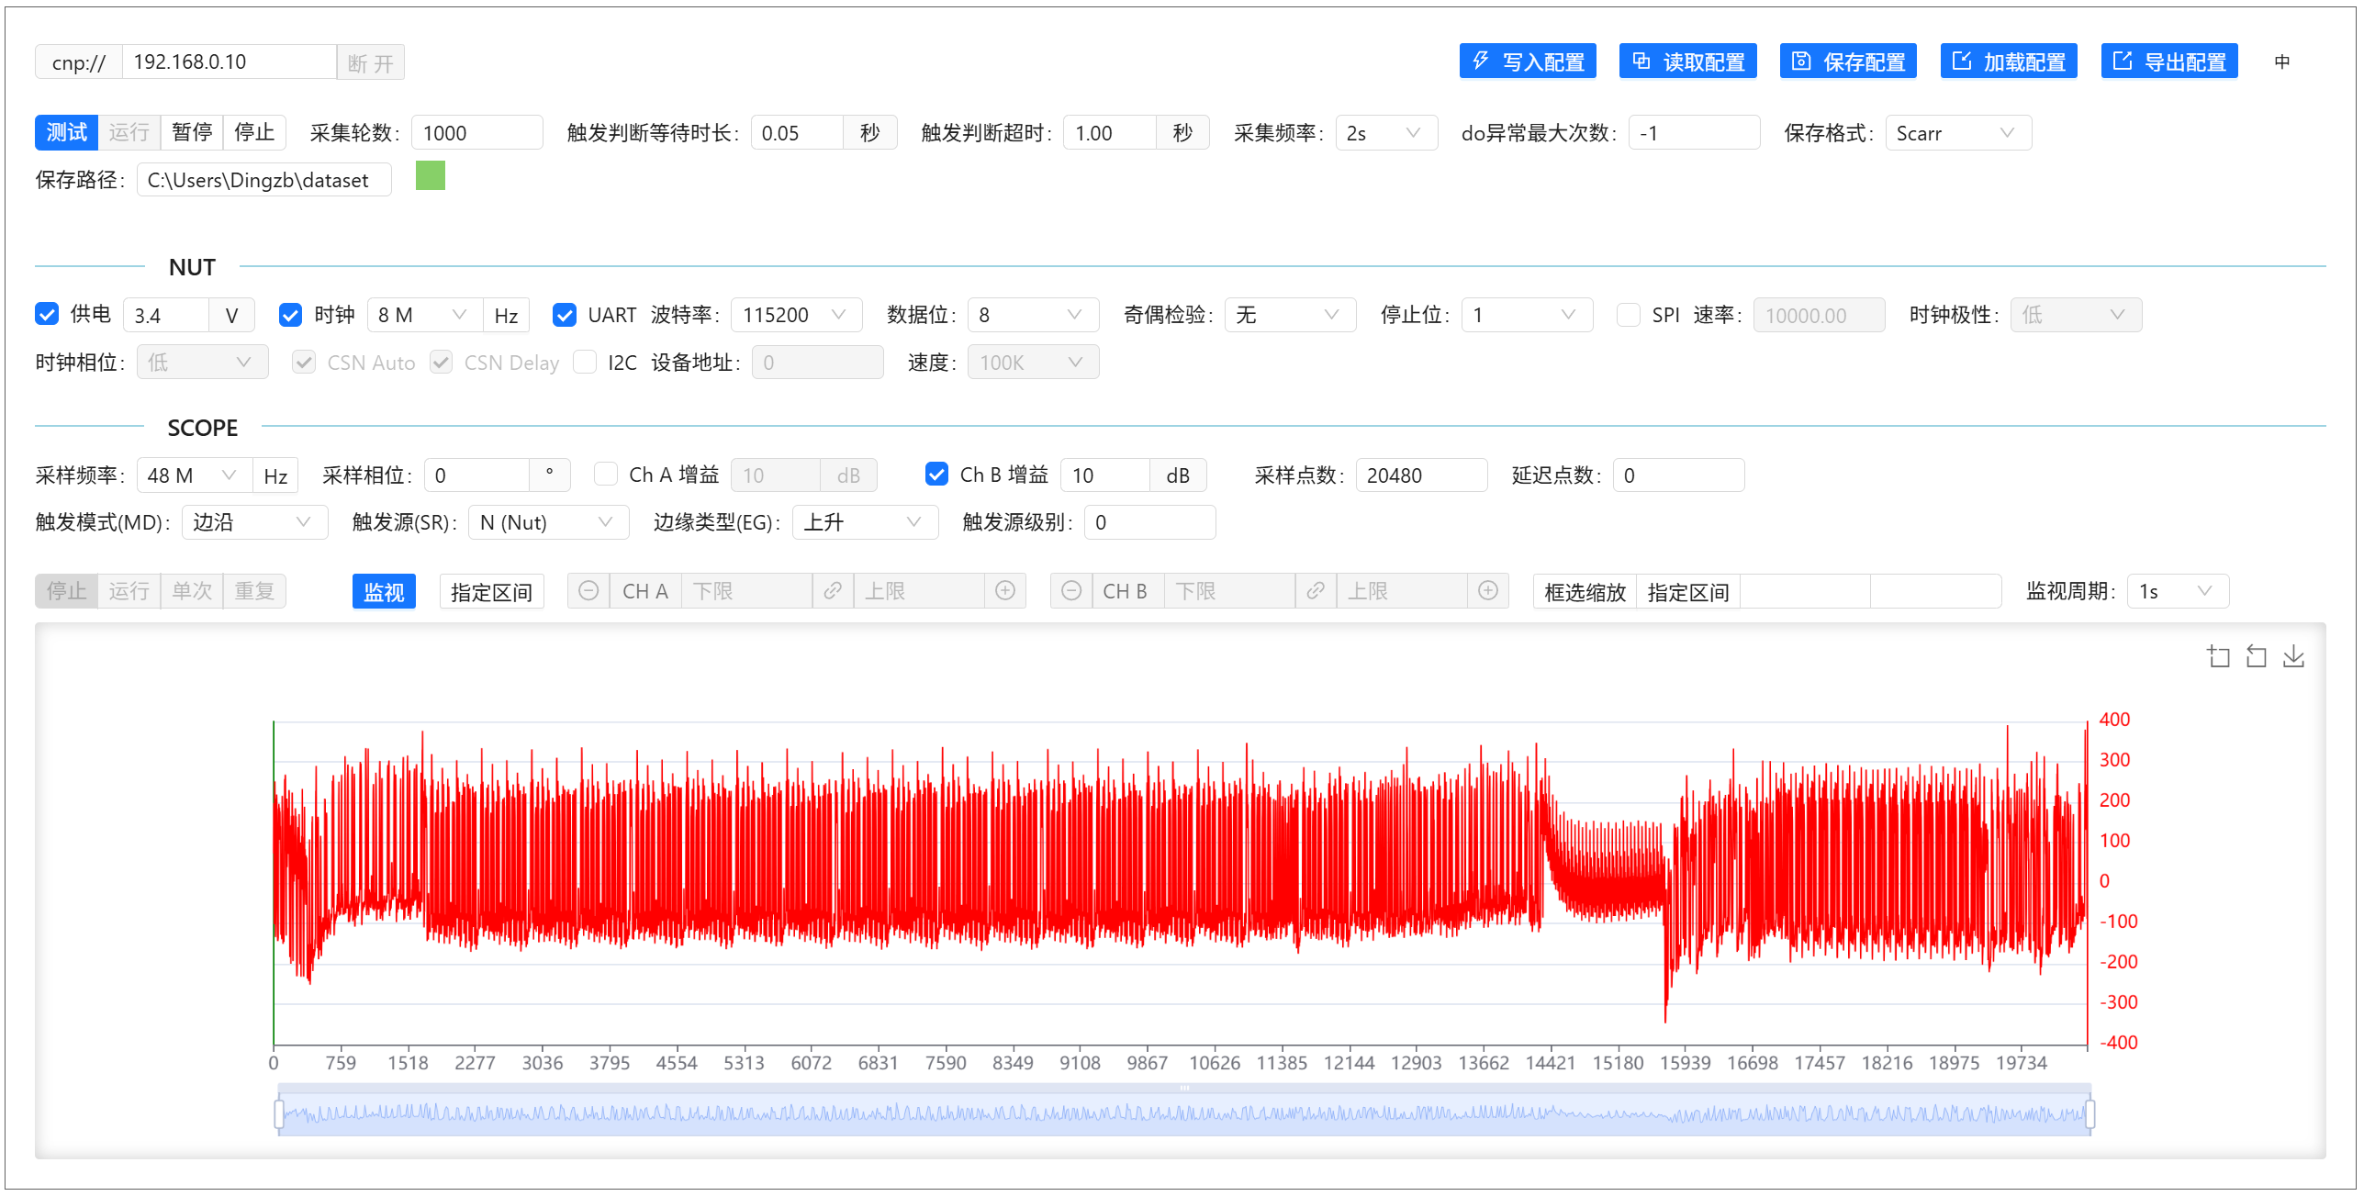Click the language switch 中 icon

(2282, 61)
